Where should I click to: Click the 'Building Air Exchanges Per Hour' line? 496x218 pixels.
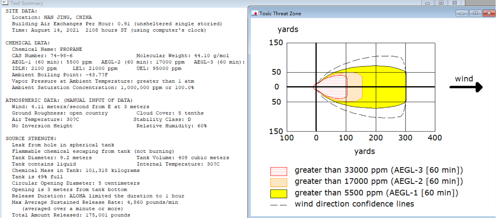click(x=117, y=24)
